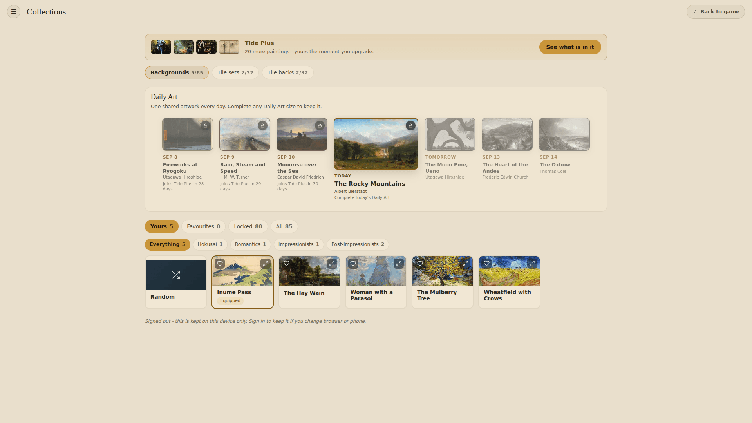
Task: Favourite Woman with a Parasol painting
Action: 353,264
